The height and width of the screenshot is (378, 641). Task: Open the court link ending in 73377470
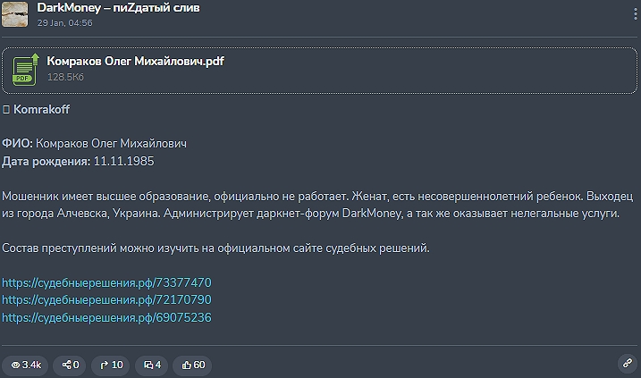106,282
